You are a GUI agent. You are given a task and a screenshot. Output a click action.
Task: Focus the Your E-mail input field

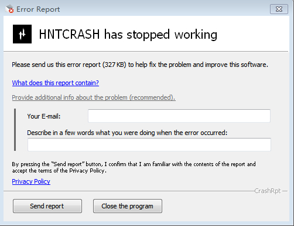click(179, 116)
